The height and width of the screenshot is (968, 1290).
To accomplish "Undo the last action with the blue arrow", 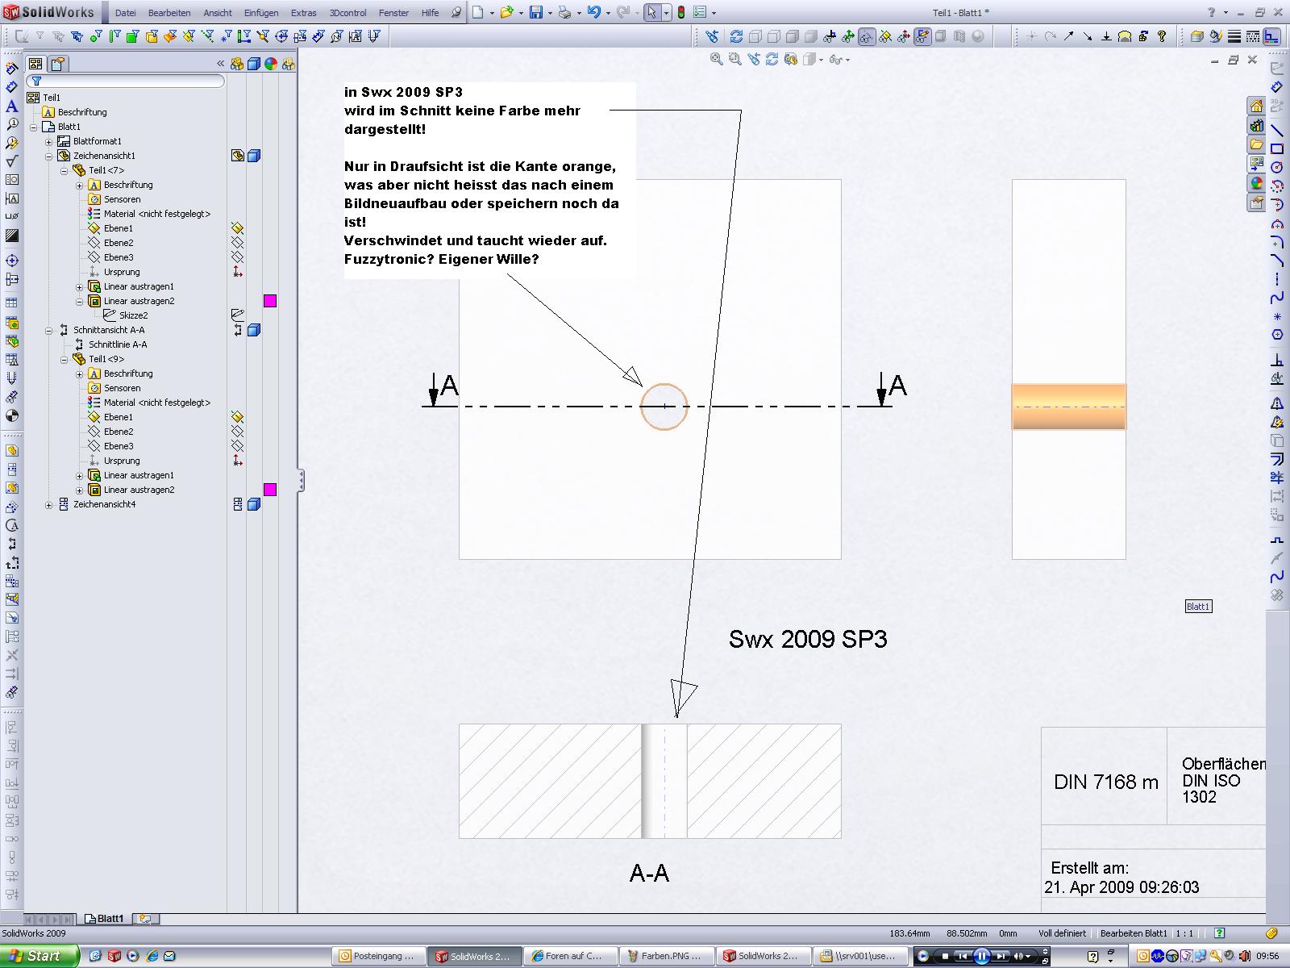I will (x=593, y=12).
